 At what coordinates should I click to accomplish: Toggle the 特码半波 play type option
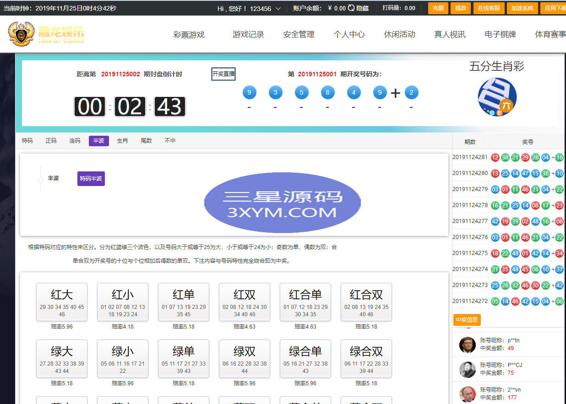coord(91,179)
